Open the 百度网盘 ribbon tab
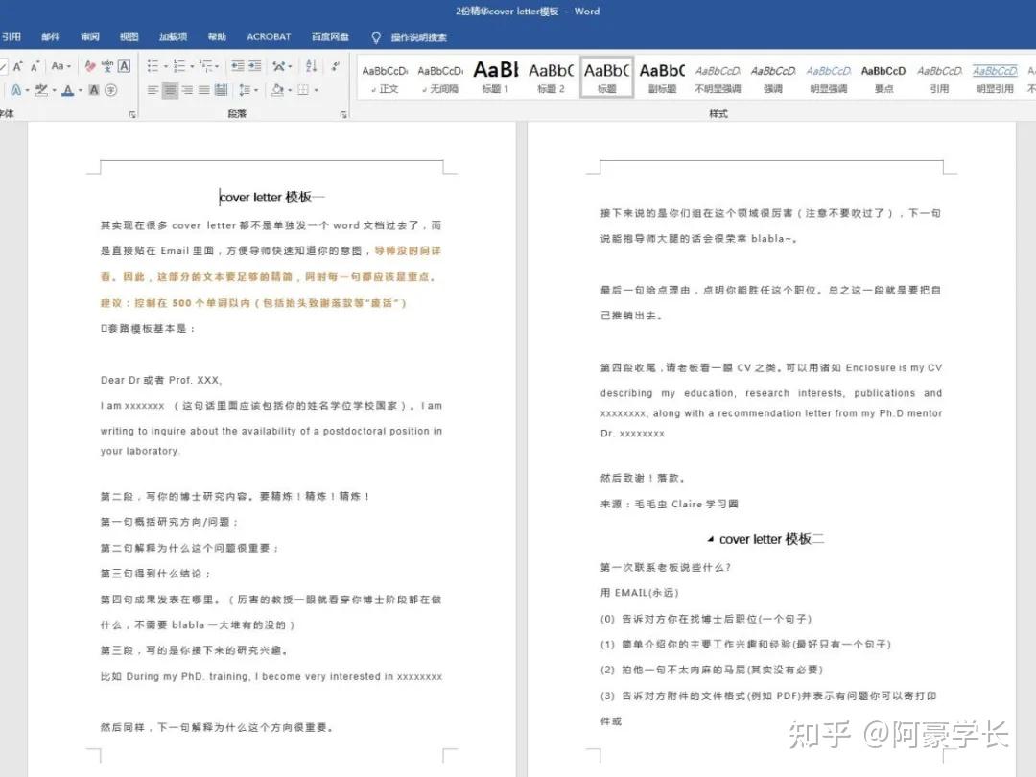The image size is (1036, 777). [x=330, y=36]
